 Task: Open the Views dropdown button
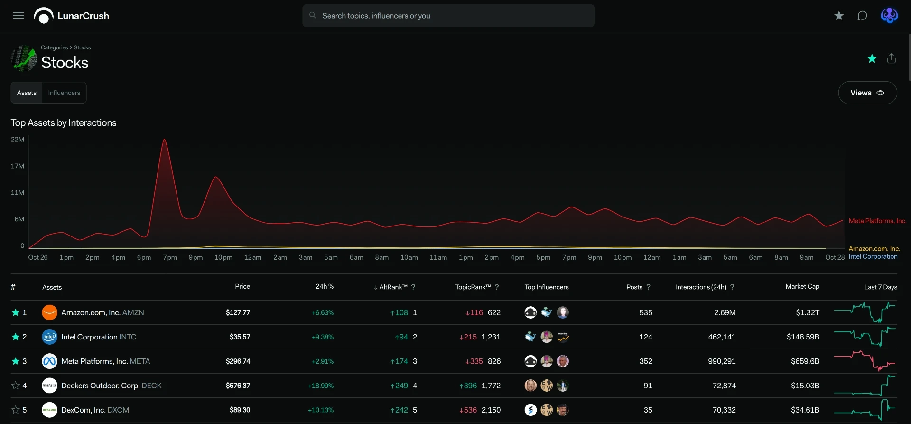point(867,93)
